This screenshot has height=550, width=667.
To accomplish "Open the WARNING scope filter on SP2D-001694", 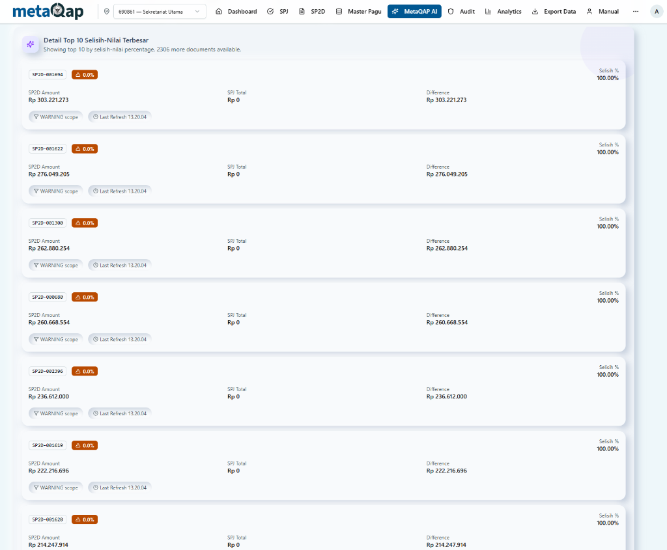I will [55, 117].
